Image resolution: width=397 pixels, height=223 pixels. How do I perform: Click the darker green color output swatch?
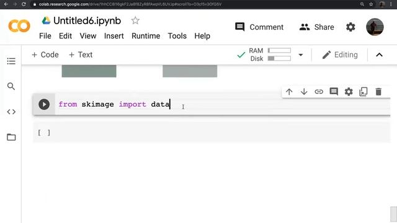(x=89, y=71)
